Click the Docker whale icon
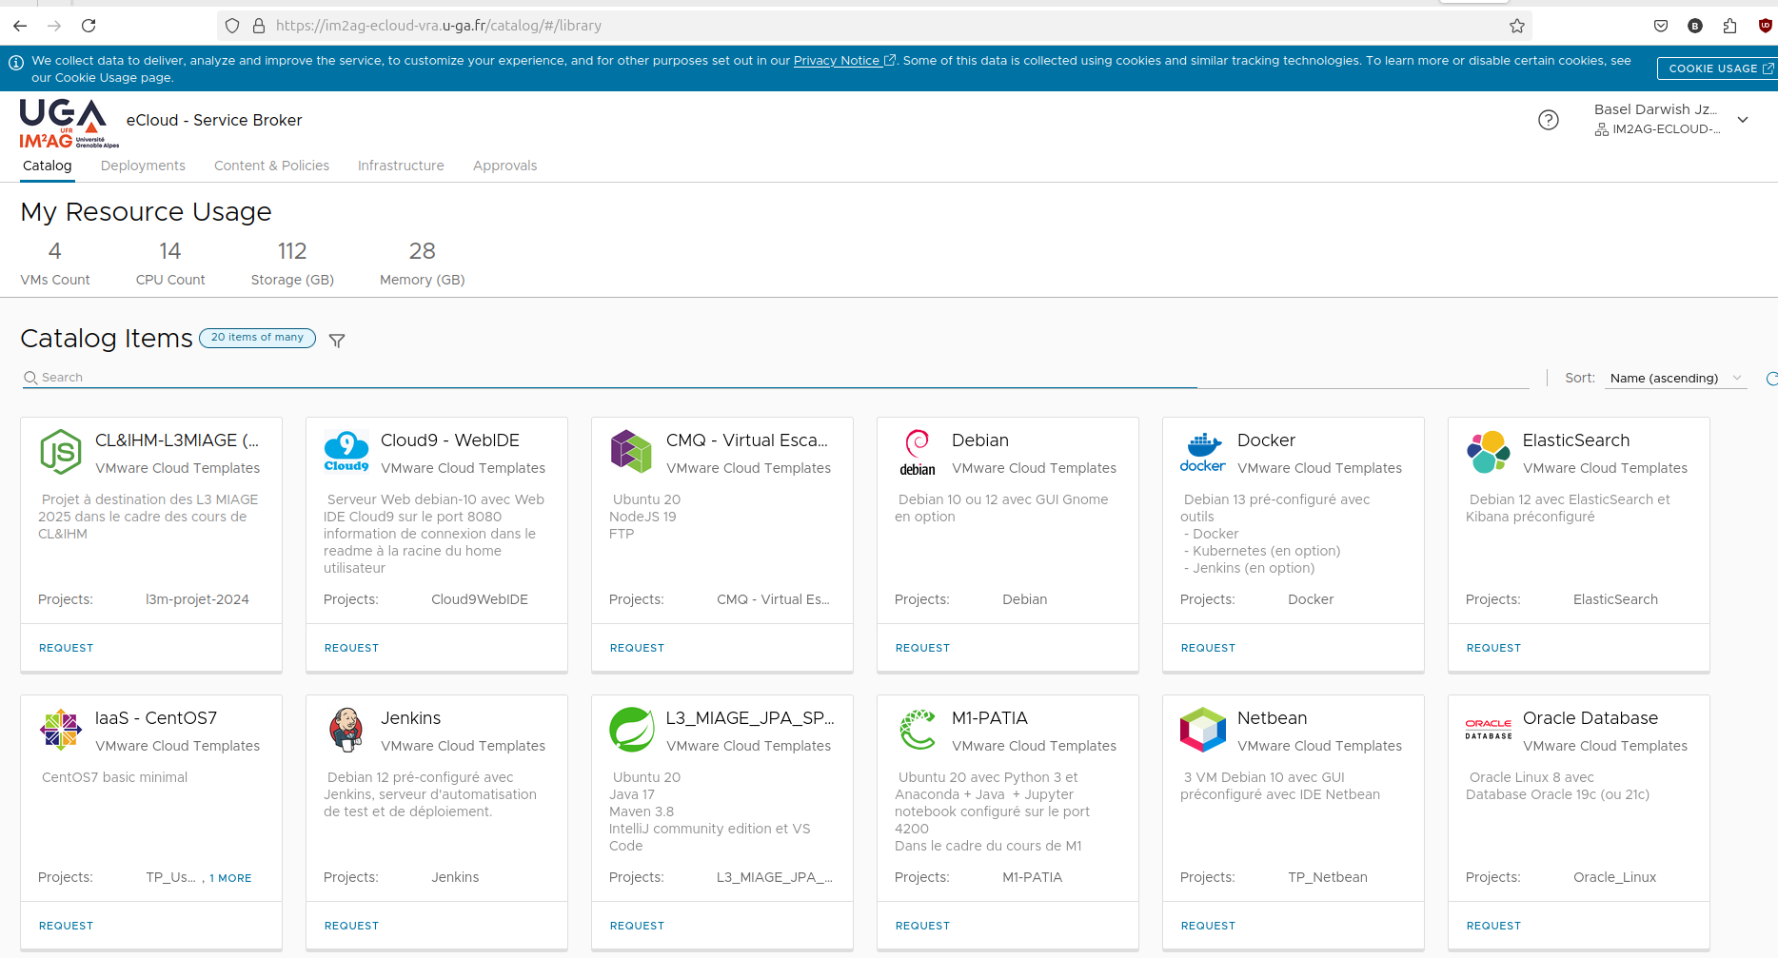The image size is (1778, 958). click(x=1202, y=451)
